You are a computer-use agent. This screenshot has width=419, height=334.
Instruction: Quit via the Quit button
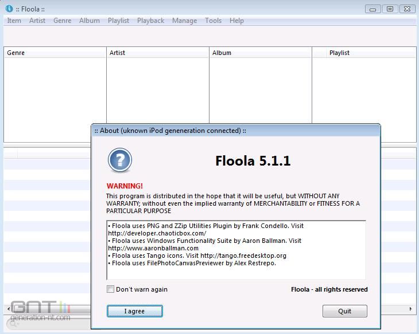pyautogui.click(x=345, y=311)
